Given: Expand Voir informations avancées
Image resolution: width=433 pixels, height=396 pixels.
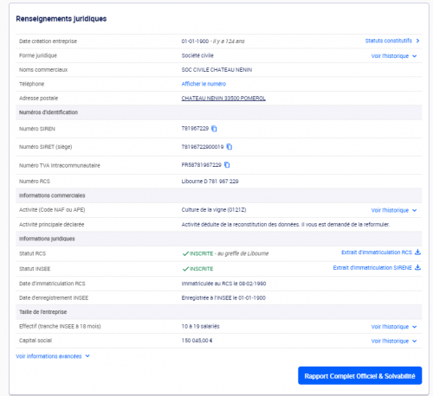Looking at the screenshot, I should click(53, 356).
